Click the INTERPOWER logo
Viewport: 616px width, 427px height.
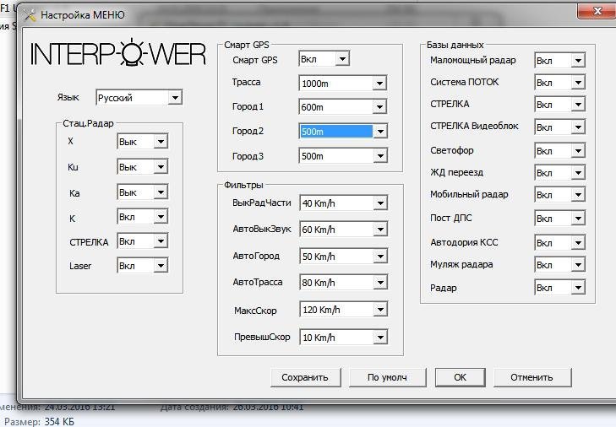pyautogui.click(x=118, y=54)
